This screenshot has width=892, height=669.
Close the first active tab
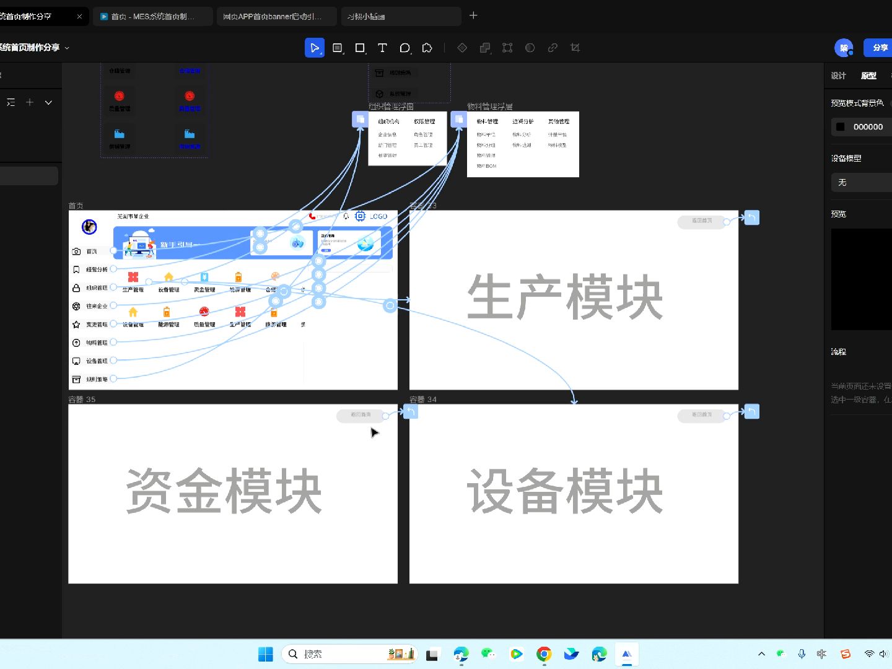coord(79,16)
